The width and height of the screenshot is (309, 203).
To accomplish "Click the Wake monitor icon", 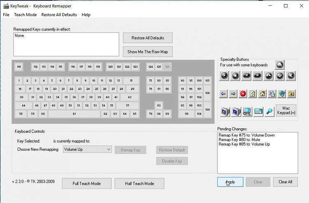I will click(x=236, y=112).
